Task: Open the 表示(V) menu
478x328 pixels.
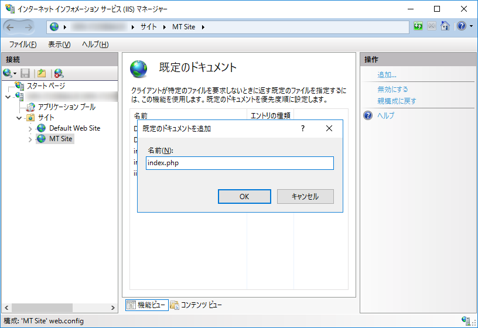Action: pyautogui.click(x=59, y=45)
